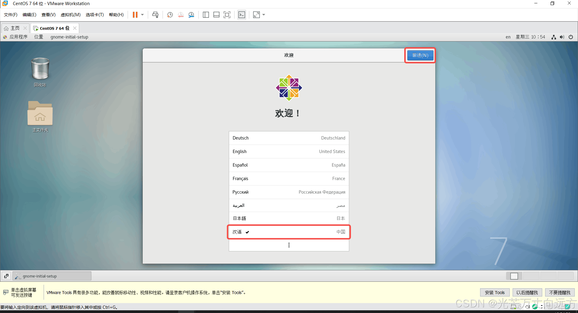
Task: Pause the virtual machine
Action: pos(135,15)
